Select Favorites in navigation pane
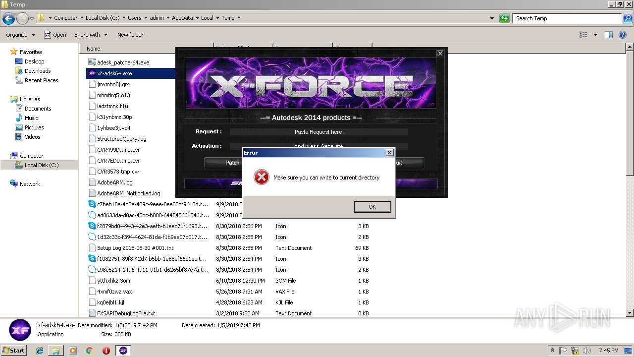The height and width of the screenshot is (357, 634). 31,52
